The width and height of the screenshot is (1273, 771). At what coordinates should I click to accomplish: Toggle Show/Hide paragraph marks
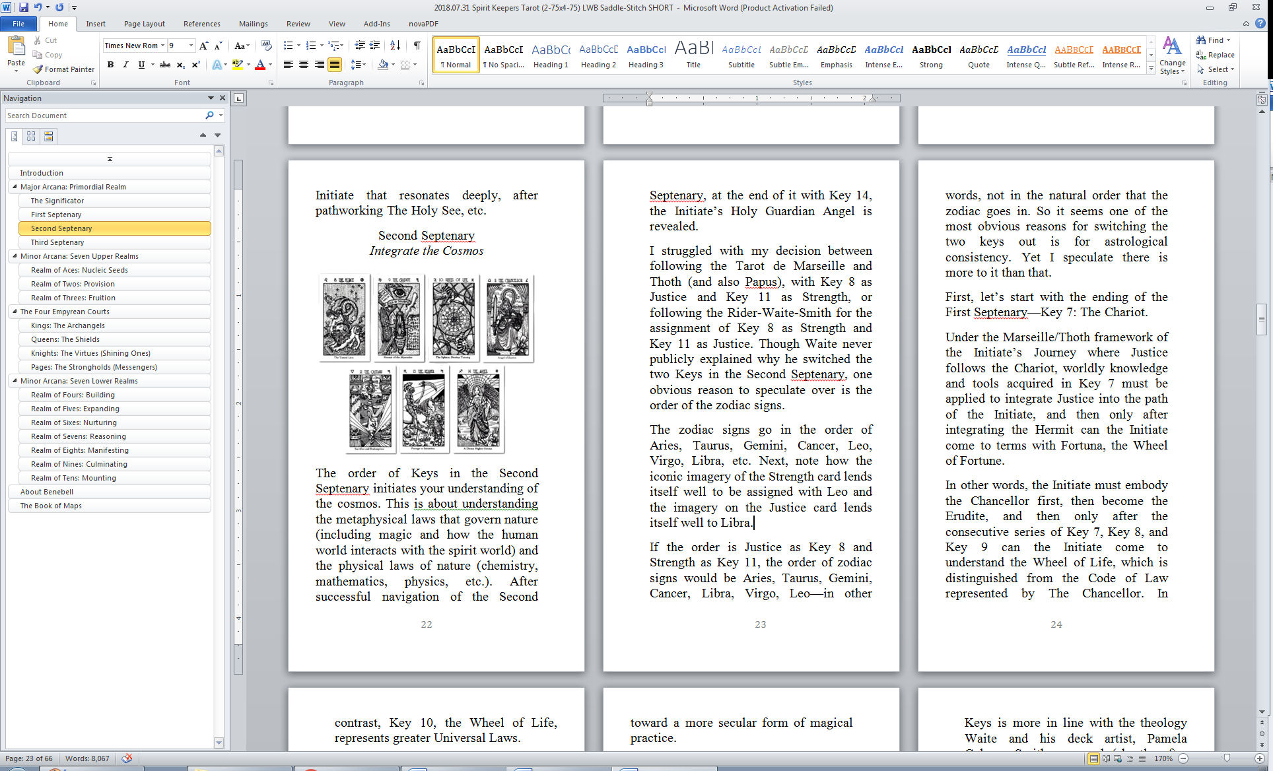click(x=417, y=46)
